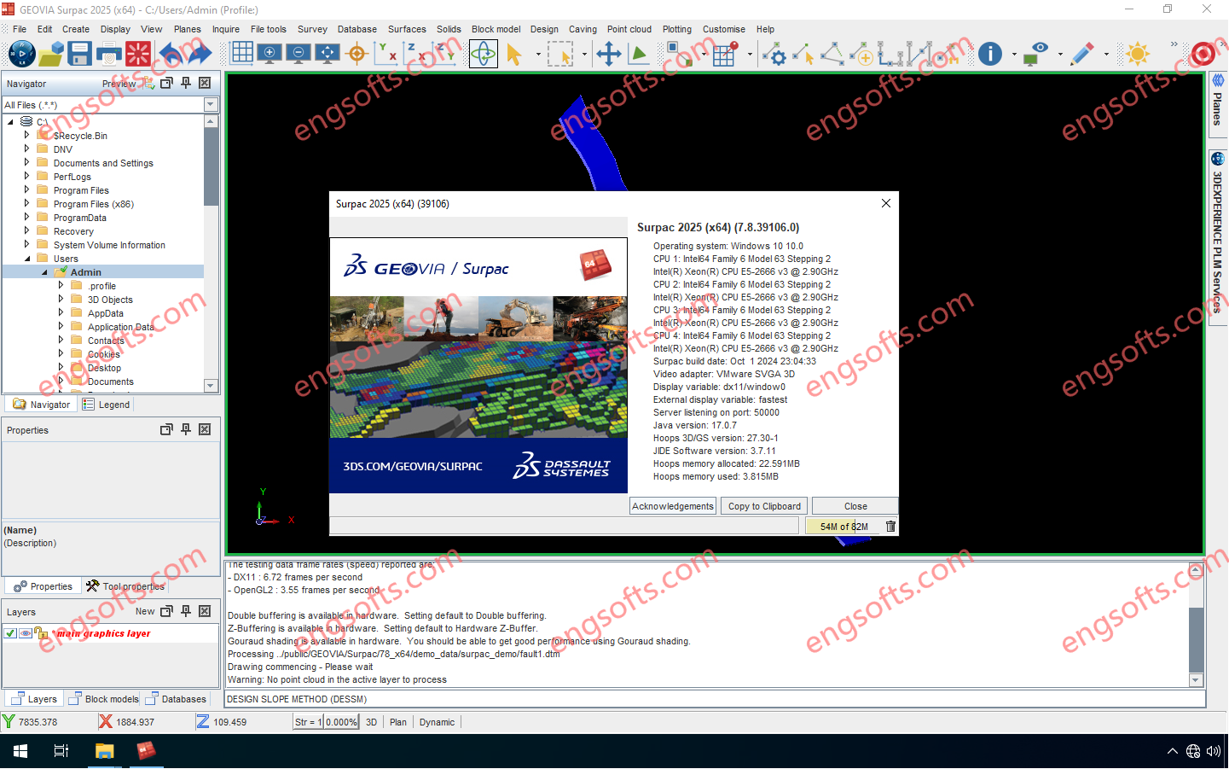Click Copy to Clipboard button
The image size is (1229, 769).
[x=764, y=506]
